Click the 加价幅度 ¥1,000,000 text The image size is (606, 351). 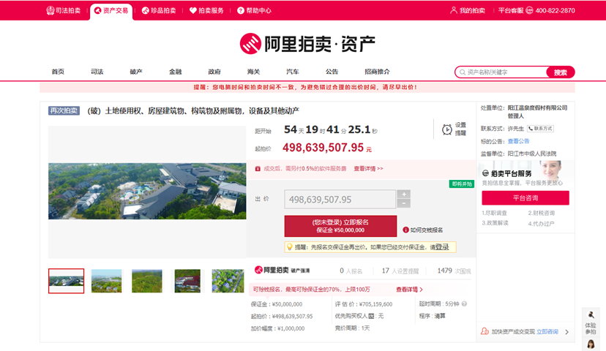[x=277, y=328]
